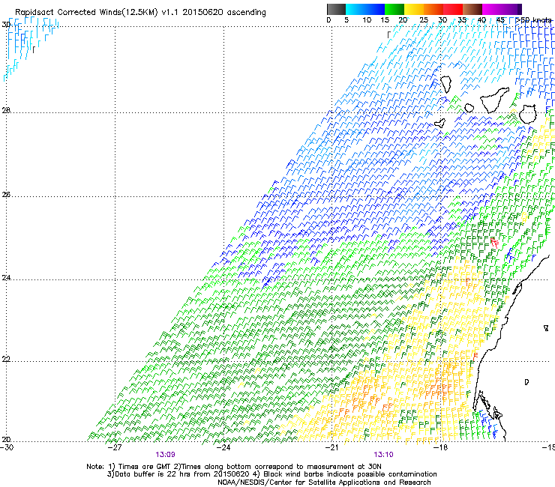Screen dimensions: 555x487
Task: Click the latitude label "28" on left axis
Action: [6, 110]
